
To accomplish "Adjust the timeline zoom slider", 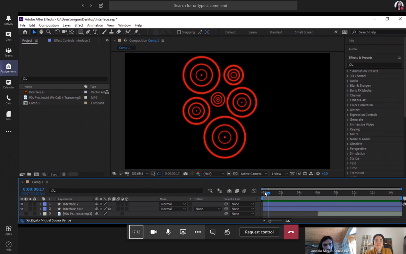I will [270, 221].
